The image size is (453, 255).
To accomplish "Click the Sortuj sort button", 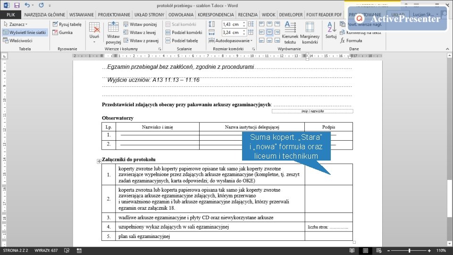I will [331, 30].
